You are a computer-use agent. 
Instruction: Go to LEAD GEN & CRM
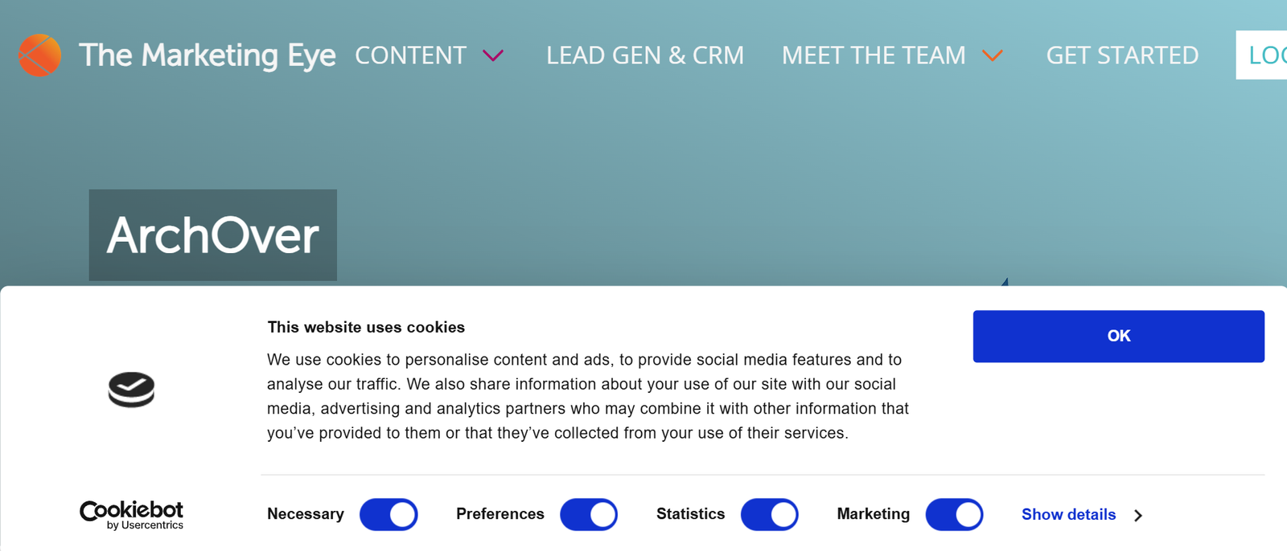(645, 55)
